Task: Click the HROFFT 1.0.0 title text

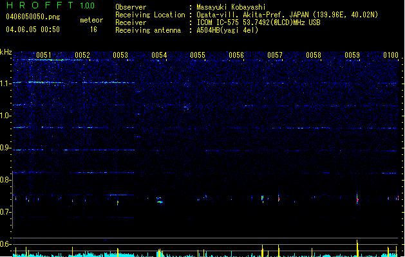Action: click(x=50, y=5)
